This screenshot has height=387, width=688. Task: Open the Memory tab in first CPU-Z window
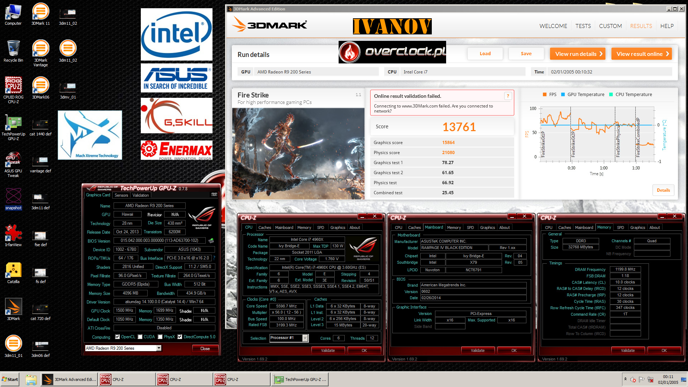304,228
